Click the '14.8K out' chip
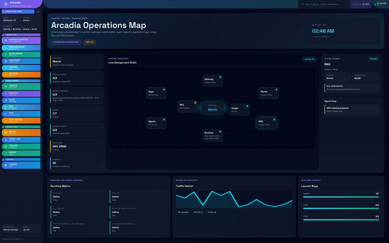389x243 pixels. 212,212
